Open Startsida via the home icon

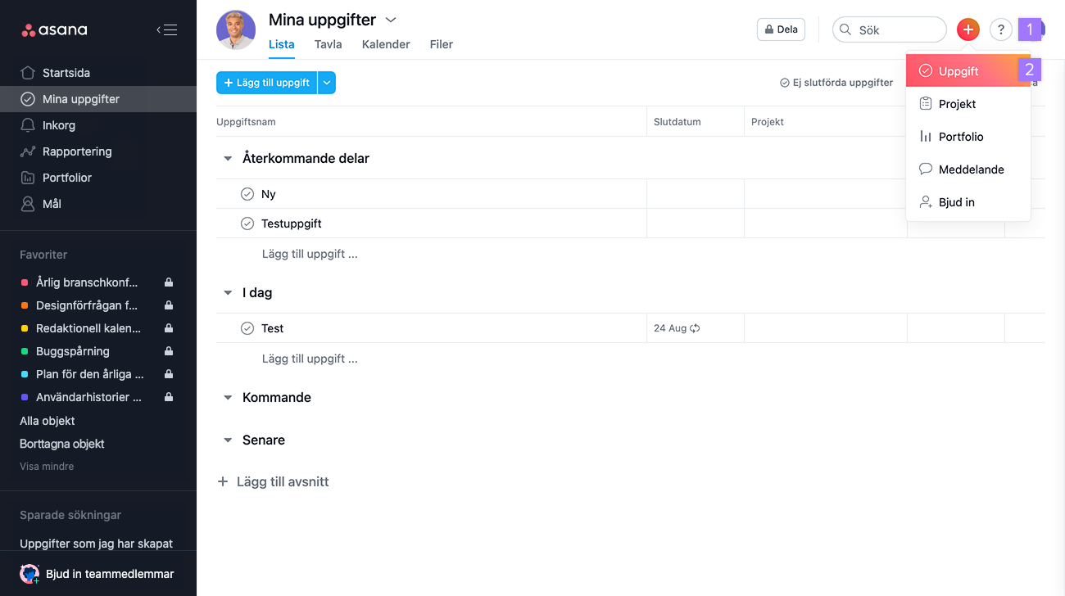(28, 73)
